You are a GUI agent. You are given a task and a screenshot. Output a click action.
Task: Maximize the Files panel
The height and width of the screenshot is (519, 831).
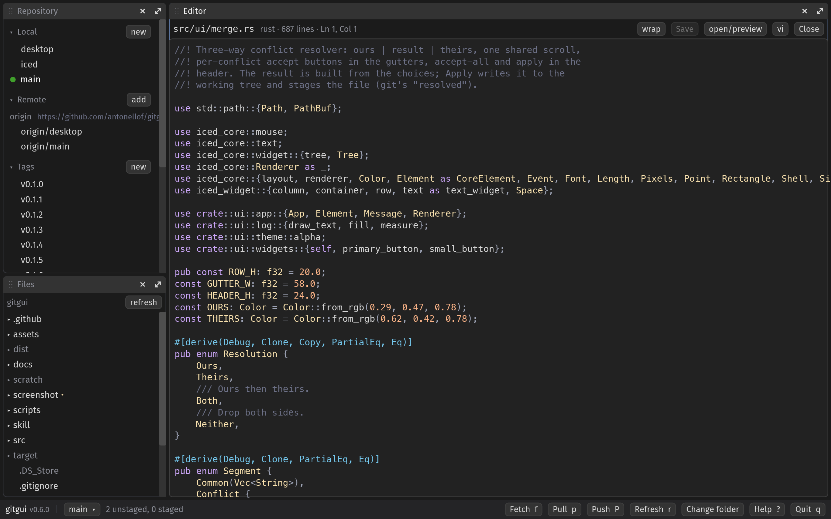(158, 284)
